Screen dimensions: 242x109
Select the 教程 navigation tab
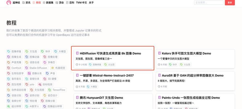click(37, 3)
